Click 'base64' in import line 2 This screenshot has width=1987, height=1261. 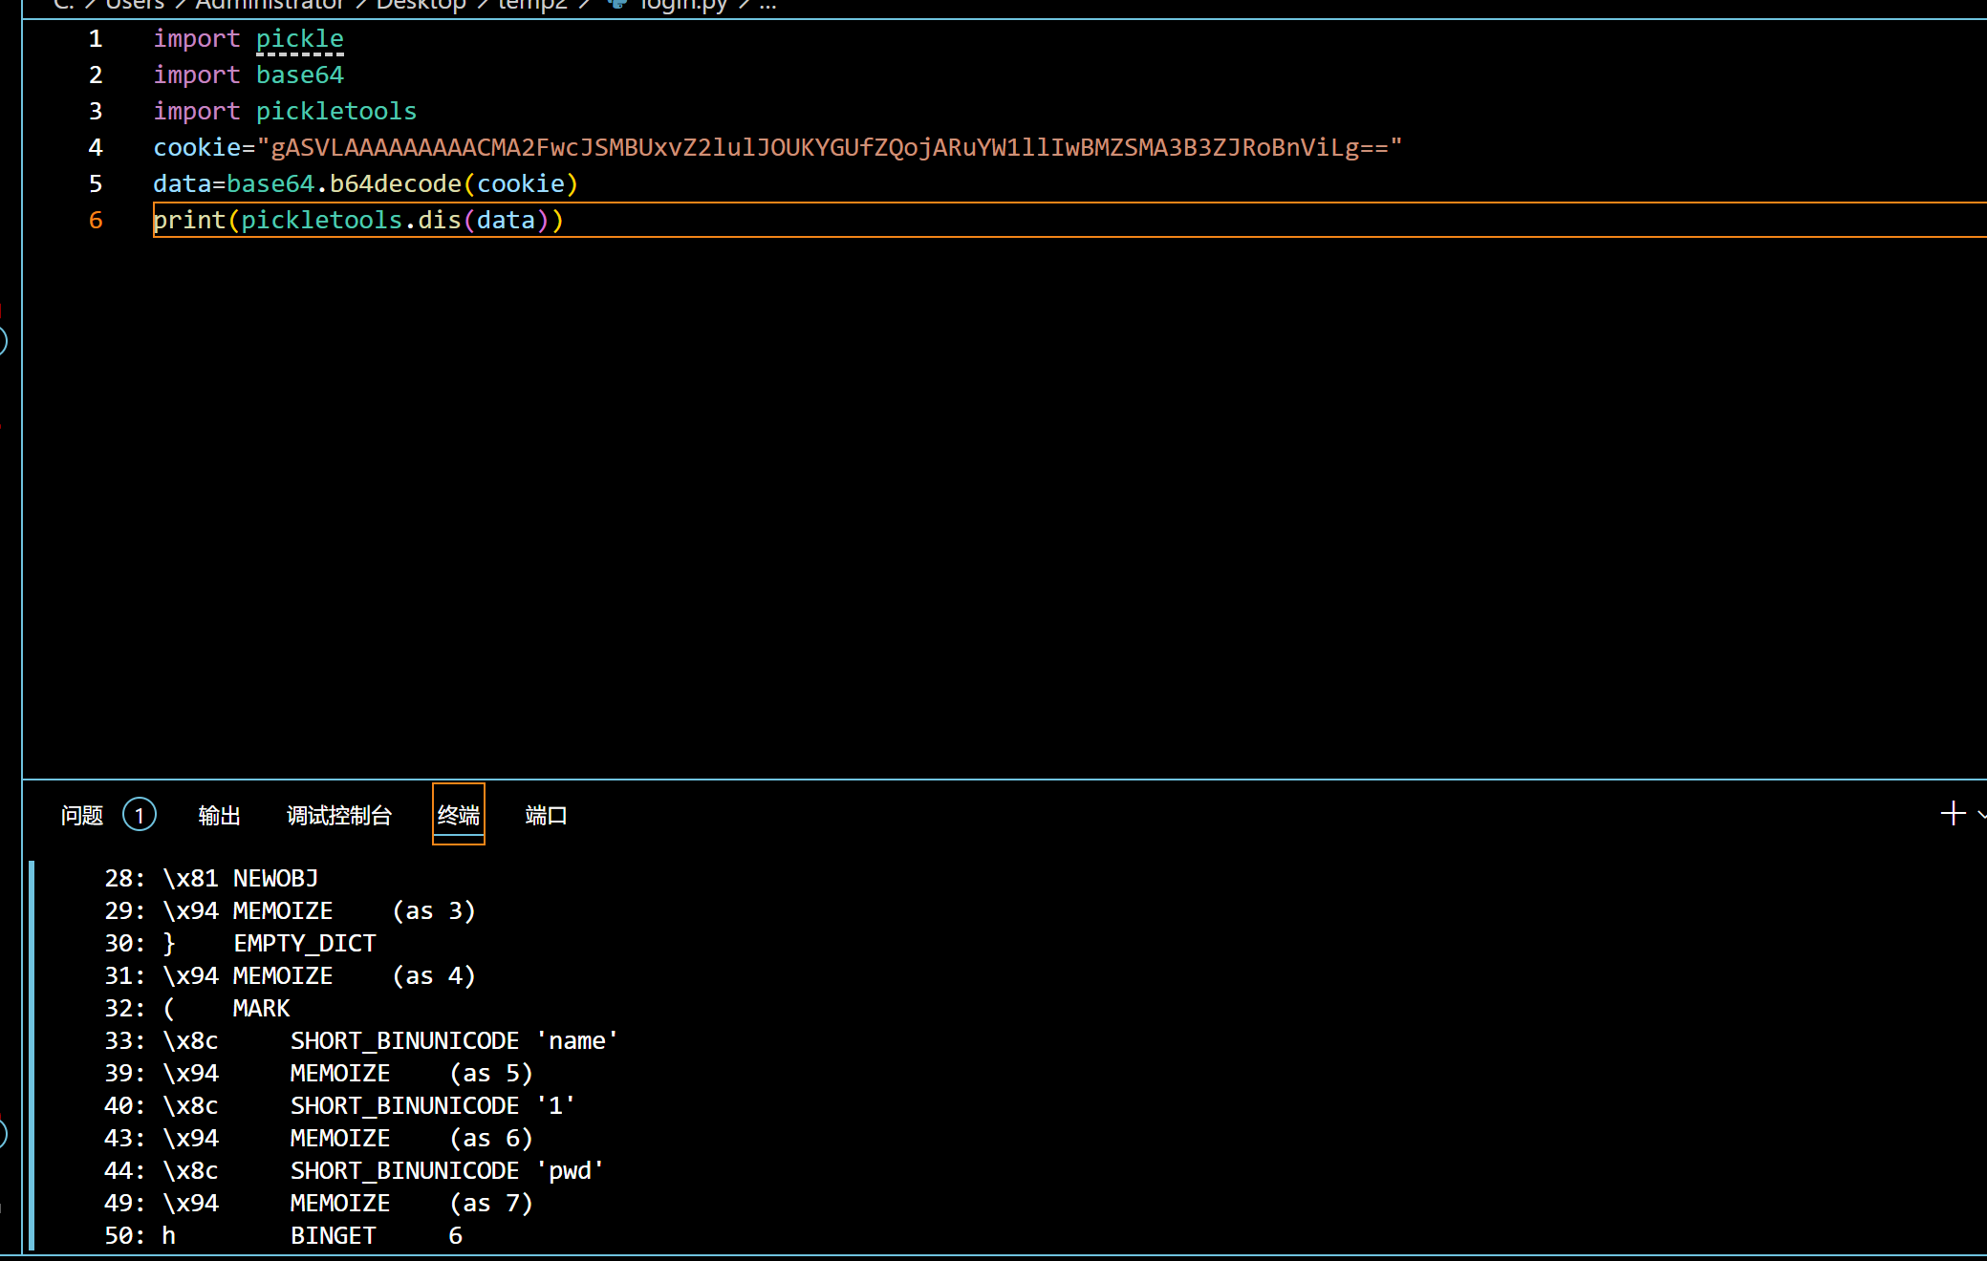click(300, 75)
